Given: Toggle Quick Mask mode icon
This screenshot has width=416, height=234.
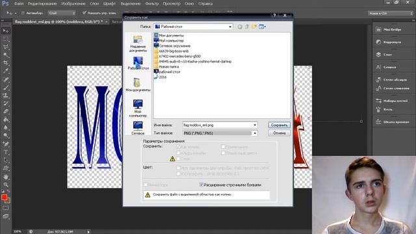Looking at the screenshot, I should tap(6, 208).
